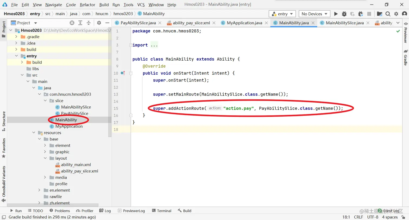Switch to PayAbilitySlice.java tab
The image size is (409, 220).
tap(138, 23)
